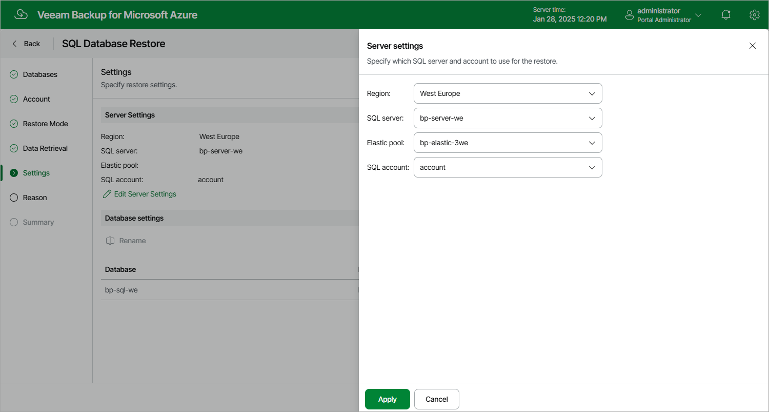Click the pencil icon beside Edit Server Settings
The height and width of the screenshot is (412, 769).
click(x=107, y=194)
